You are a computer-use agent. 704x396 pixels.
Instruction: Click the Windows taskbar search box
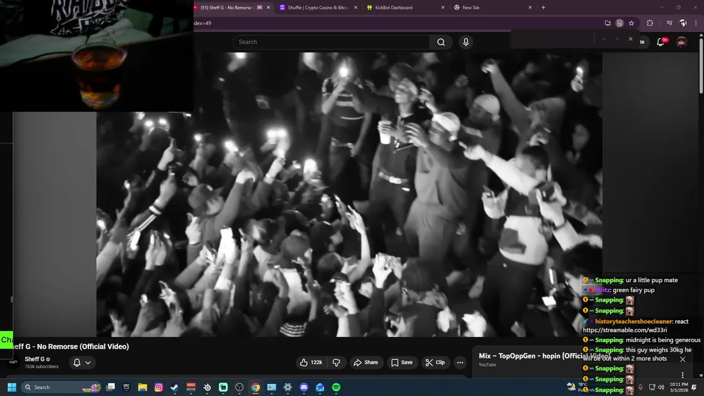coord(61,387)
